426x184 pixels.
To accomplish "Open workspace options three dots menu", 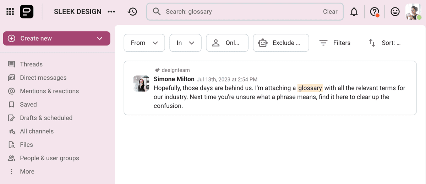I will 111,12.
